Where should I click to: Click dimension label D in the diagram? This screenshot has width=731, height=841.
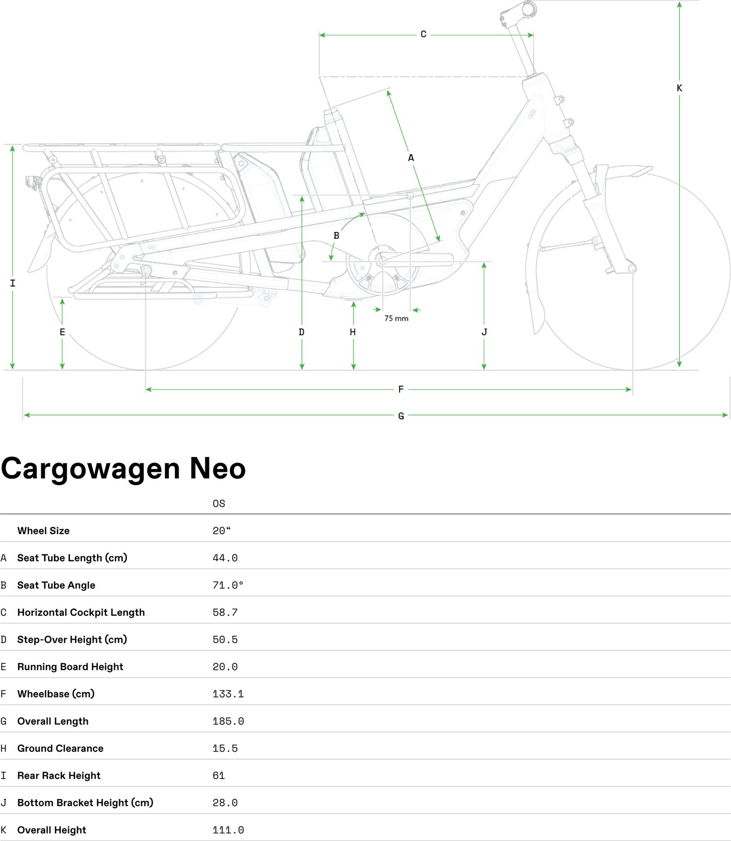pyautogui.click(x=302, y=332)
